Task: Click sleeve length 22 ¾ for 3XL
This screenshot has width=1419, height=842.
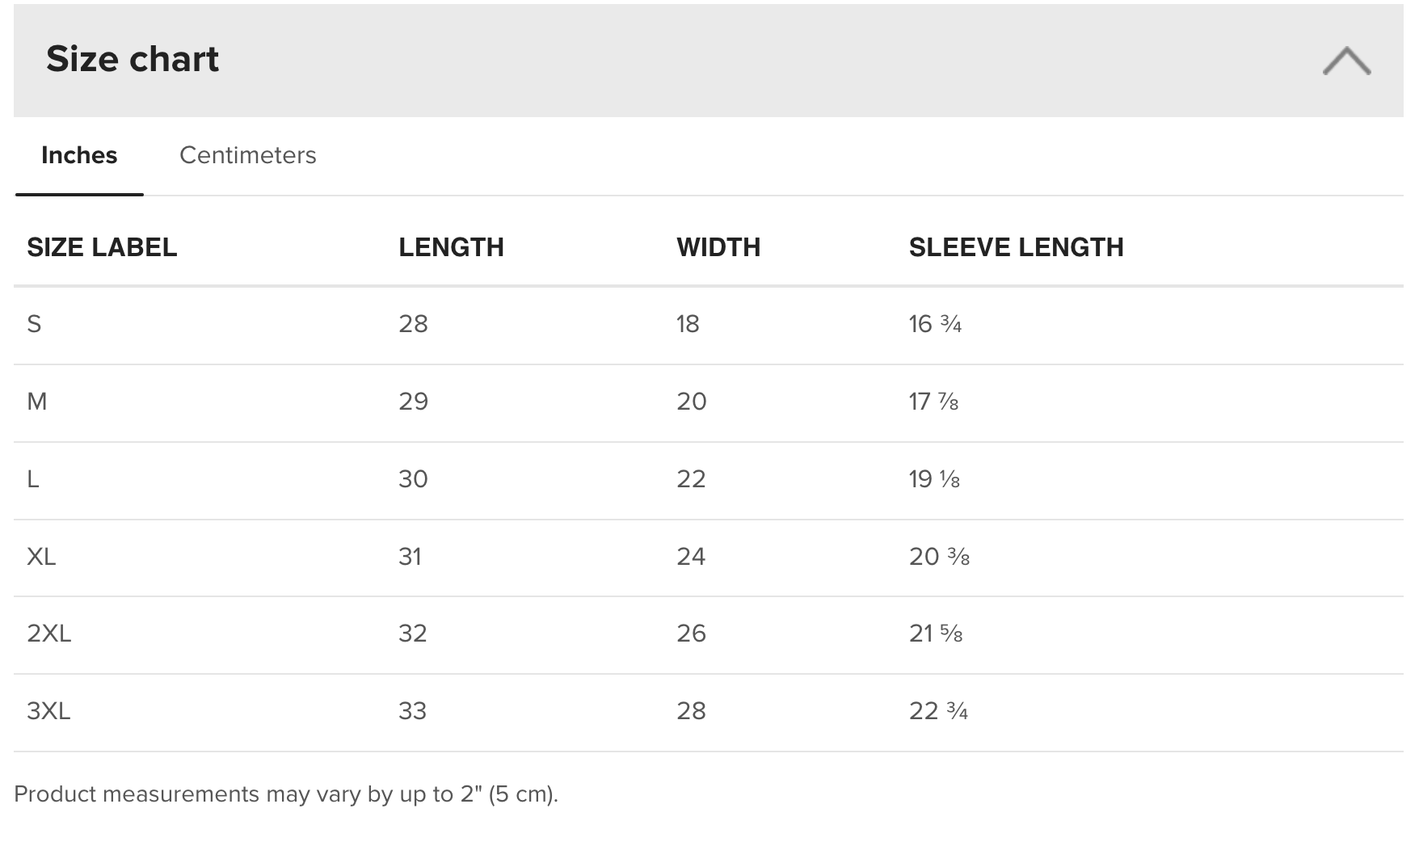Action: [x=938, y=711]
